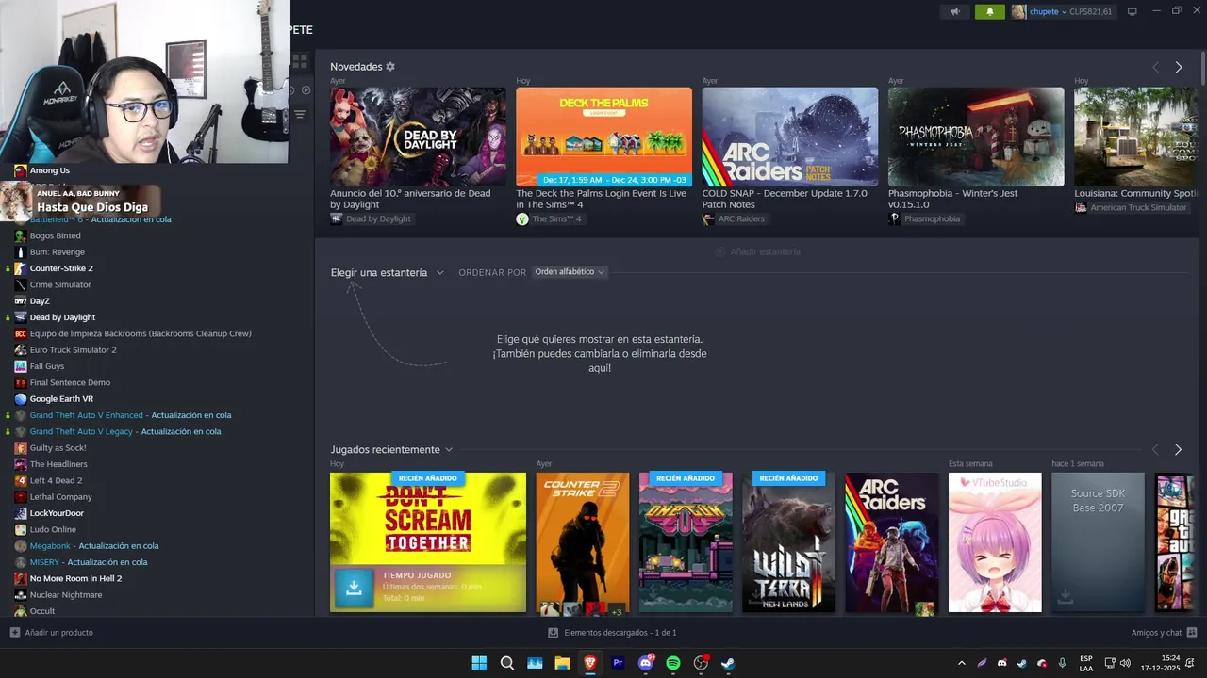Open the Source SDK Base 2007 card

click(x=1098, y=543)
